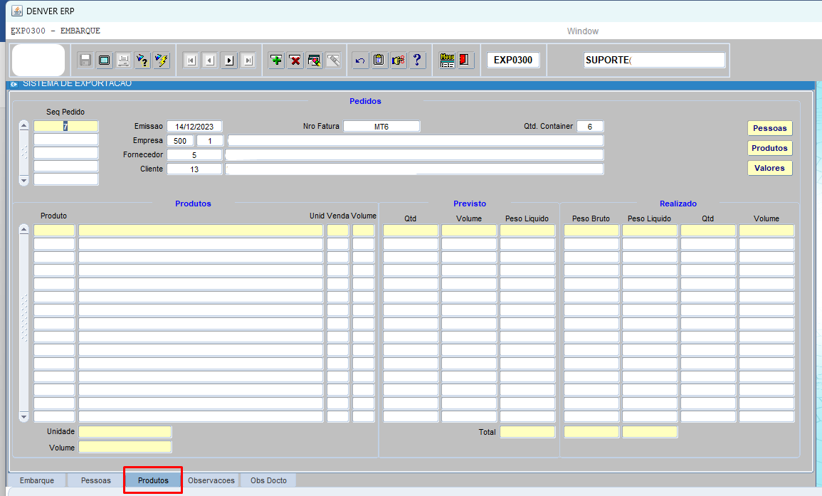
Task: Delete record with red X icon
Action: (x=295, y=60)
